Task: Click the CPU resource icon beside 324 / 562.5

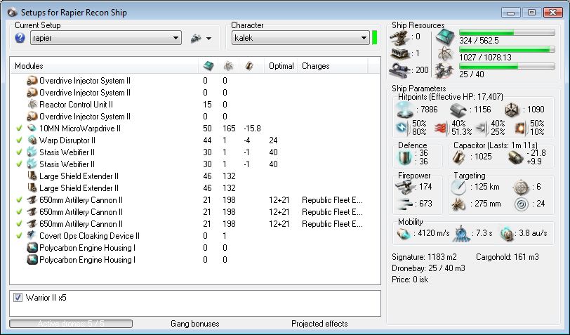Action: [445, 37]
